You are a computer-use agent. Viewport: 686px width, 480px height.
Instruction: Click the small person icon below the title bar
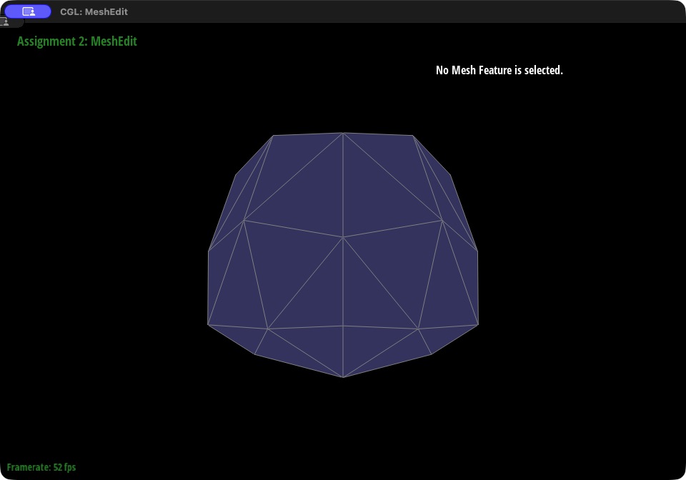click(x=6, y=21)
